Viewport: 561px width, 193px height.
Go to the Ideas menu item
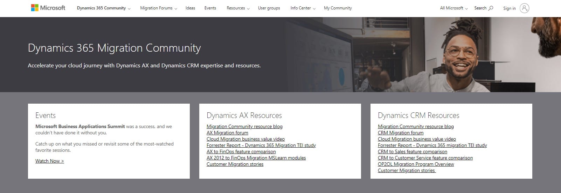(x=190, y=8)
